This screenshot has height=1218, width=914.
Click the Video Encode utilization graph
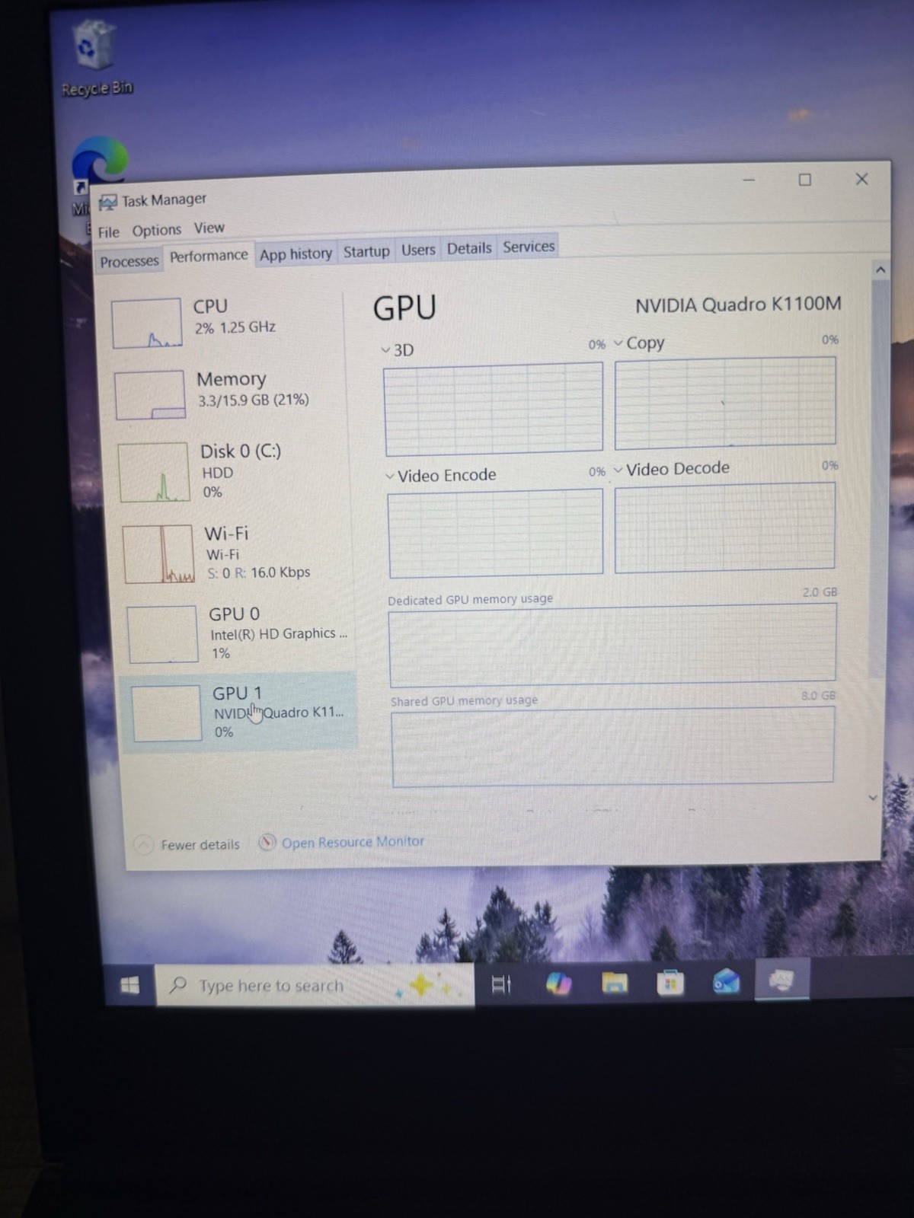(x=496, y=533)
